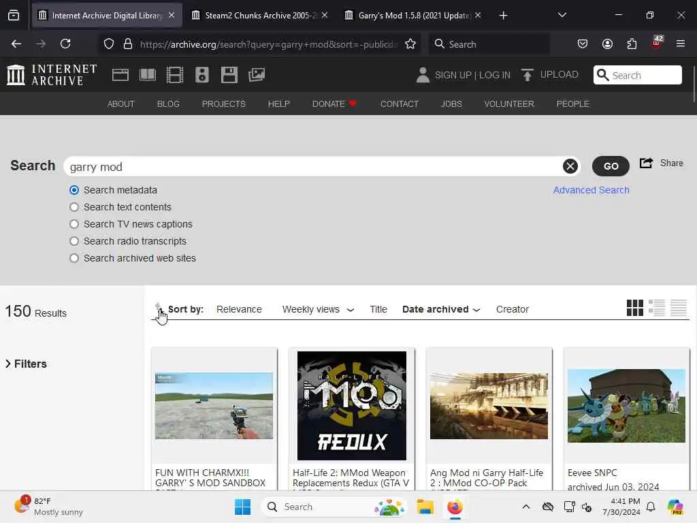Show hidden system tray icons
Screen dimensions: 697x523
coord(526,507)
